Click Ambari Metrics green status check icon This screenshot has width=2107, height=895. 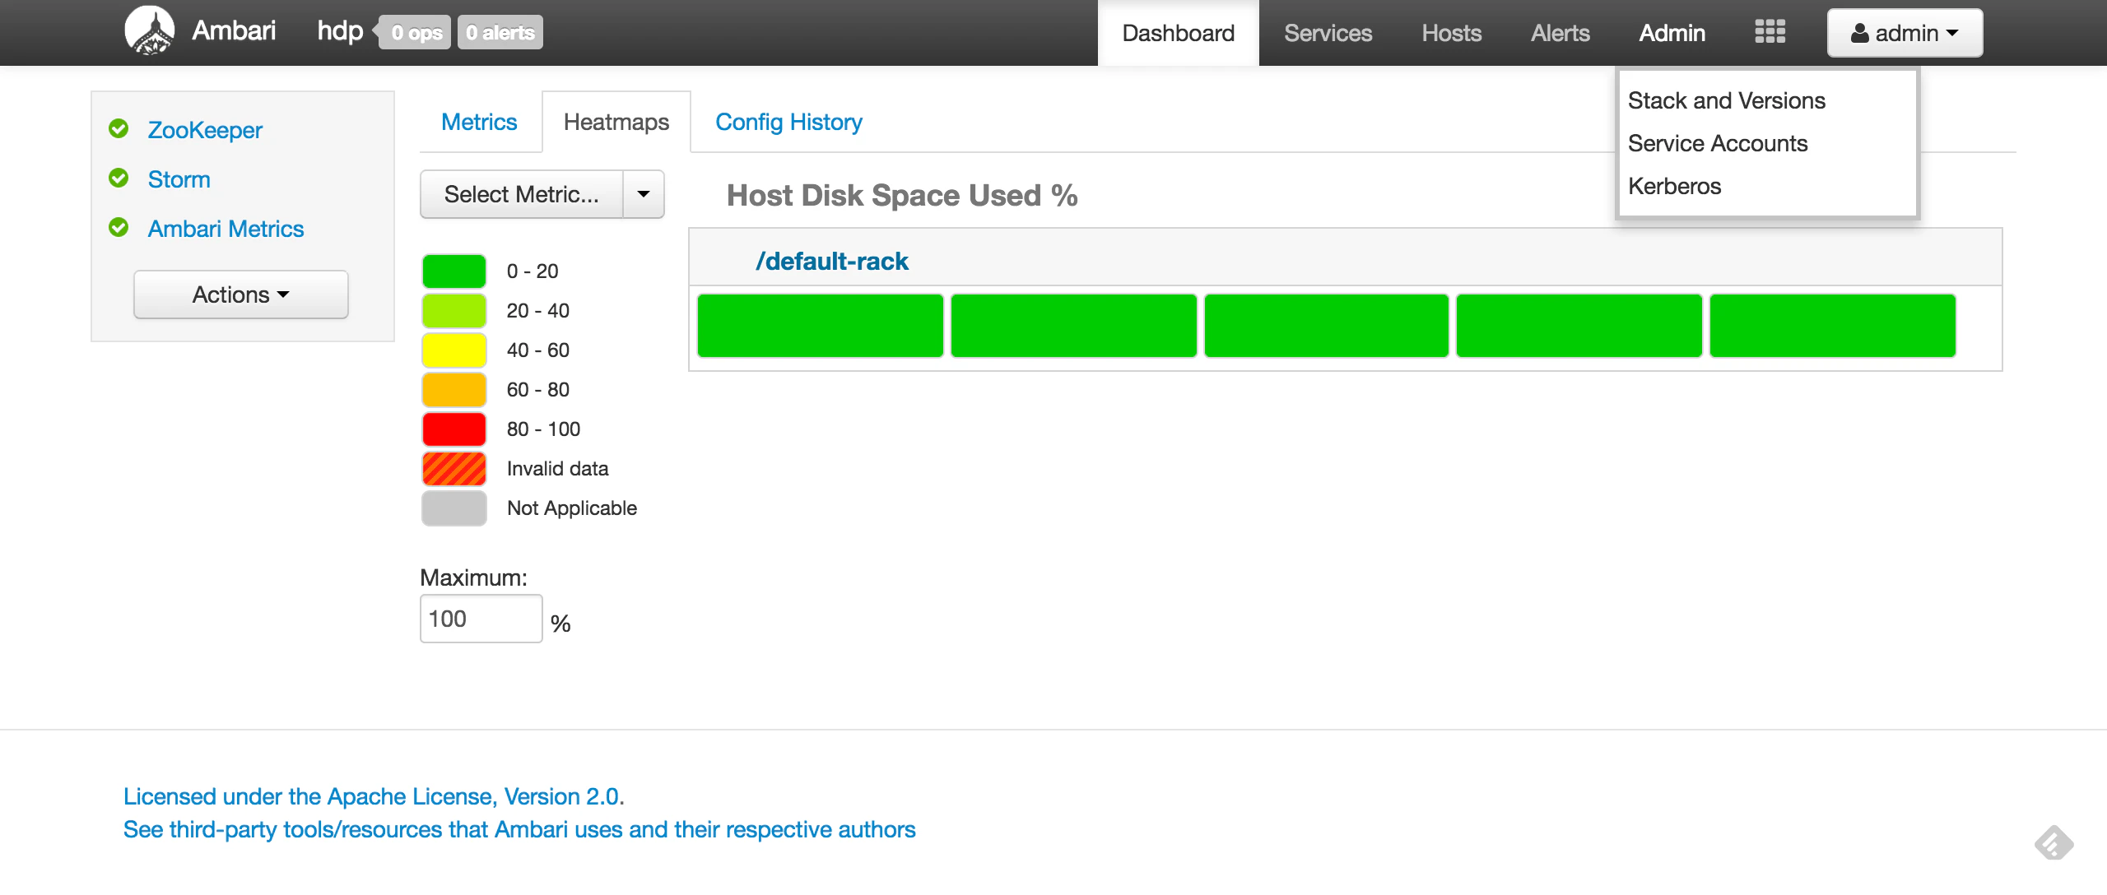[119, 227]
